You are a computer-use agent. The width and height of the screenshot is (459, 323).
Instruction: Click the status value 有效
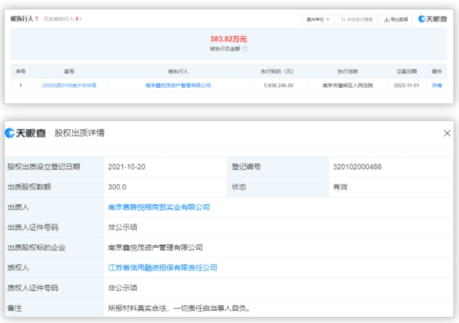(x=340, y=187)
